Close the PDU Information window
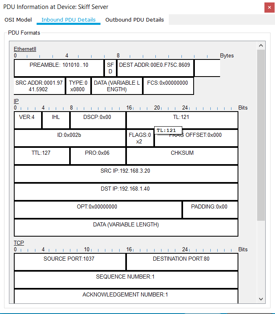The image size is (275, 314). coord(269,7)
